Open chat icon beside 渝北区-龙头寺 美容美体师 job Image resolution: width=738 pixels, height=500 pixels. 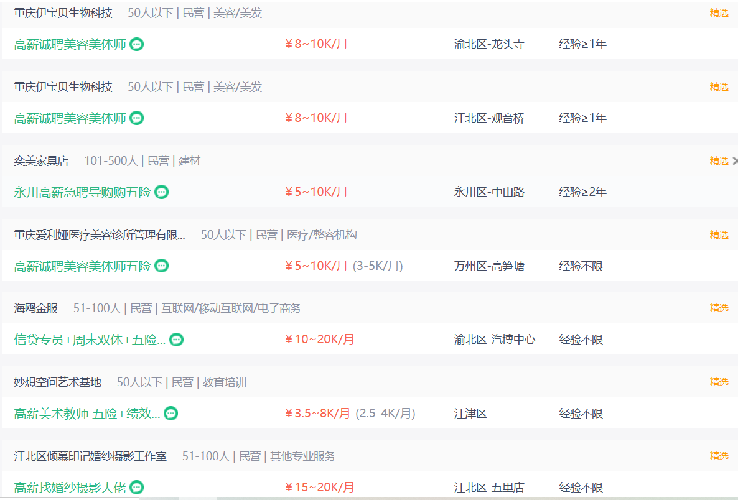click(x=136, y=44)
